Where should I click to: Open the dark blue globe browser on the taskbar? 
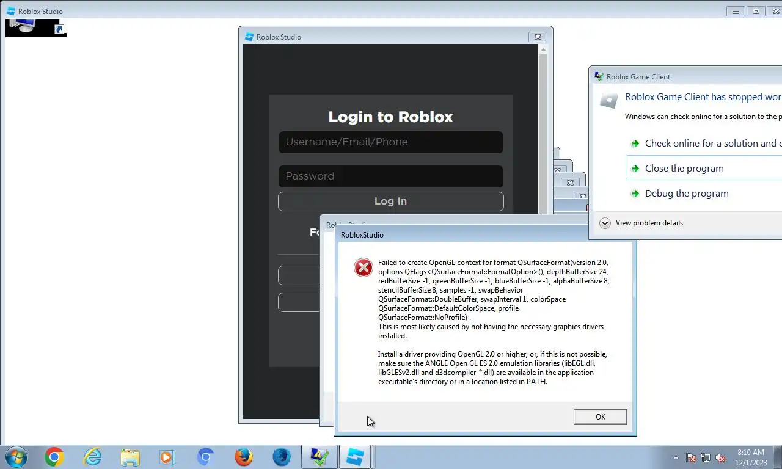pyautogui.click(x=281, y=457)
